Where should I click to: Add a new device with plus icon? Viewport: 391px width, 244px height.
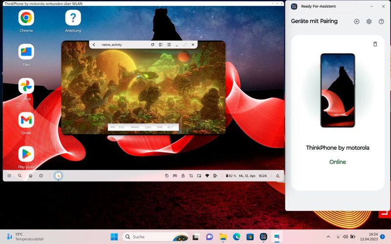[x=357, y=21]
